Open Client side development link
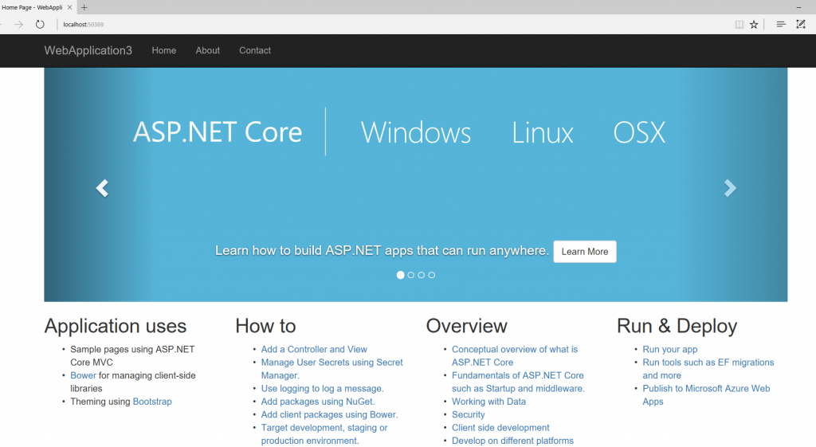The height and width of the screenshot is (447, 816). point(500,427)
